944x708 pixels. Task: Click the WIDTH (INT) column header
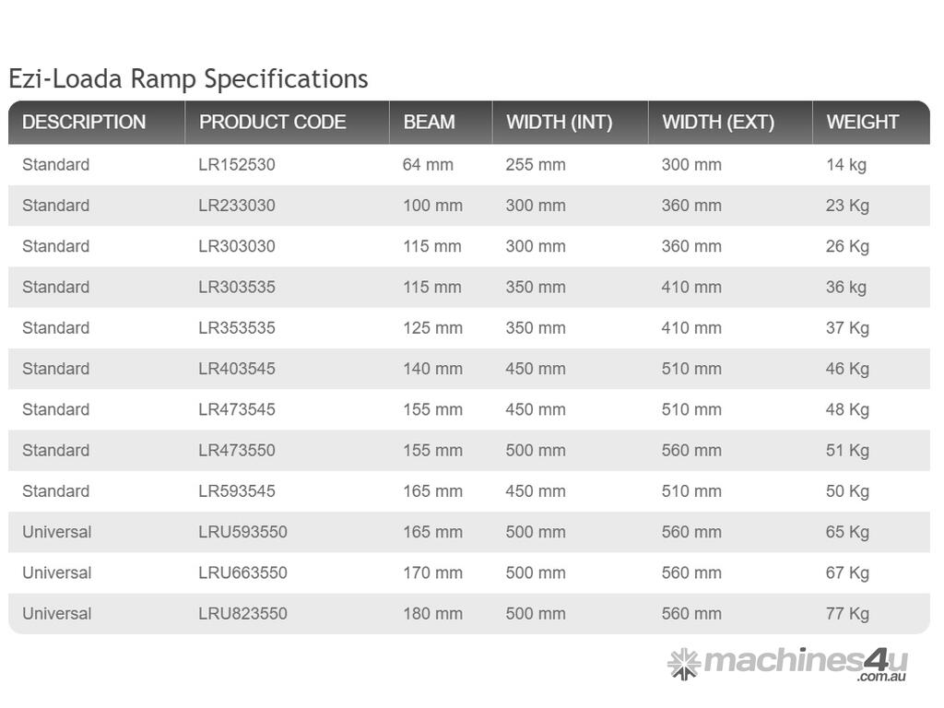[560, 123]
